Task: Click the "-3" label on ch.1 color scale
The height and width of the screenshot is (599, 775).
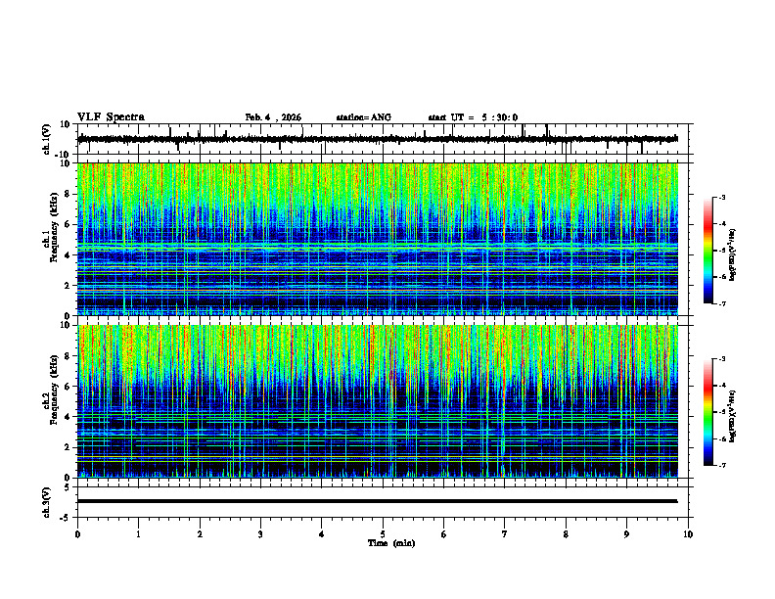Action: [720, 197]
